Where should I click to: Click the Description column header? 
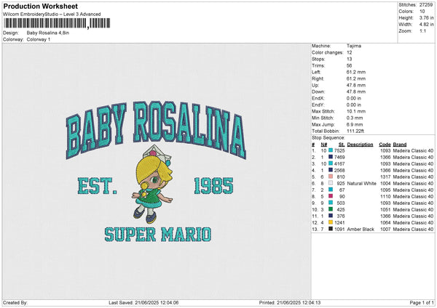coord(360,145)
